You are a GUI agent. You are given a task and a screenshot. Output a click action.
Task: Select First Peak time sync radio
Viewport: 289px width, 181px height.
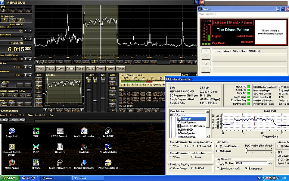click(192, 168)
